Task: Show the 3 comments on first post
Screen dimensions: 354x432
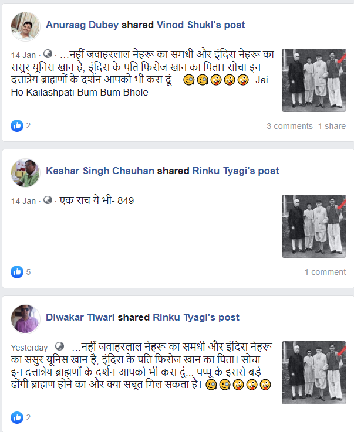Action: (289, 126)
